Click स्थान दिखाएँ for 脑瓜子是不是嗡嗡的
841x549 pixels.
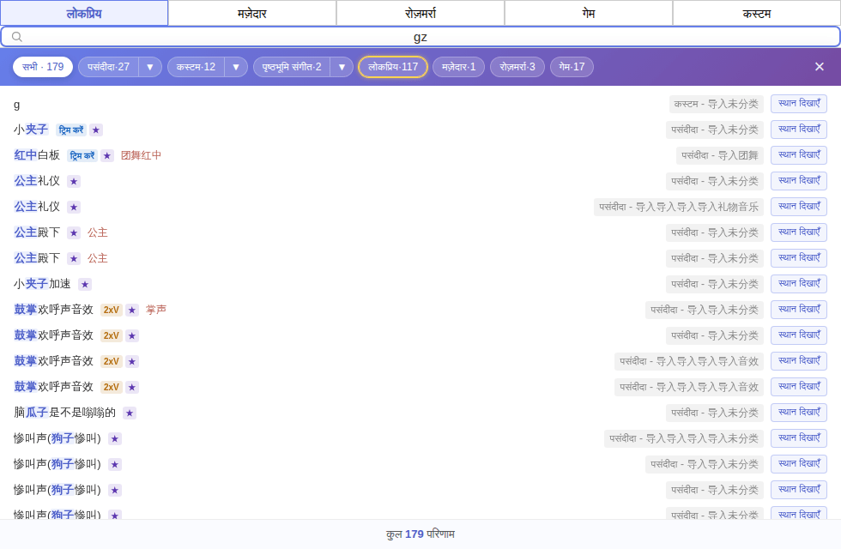pyautogui.click(x=799, y=413)
